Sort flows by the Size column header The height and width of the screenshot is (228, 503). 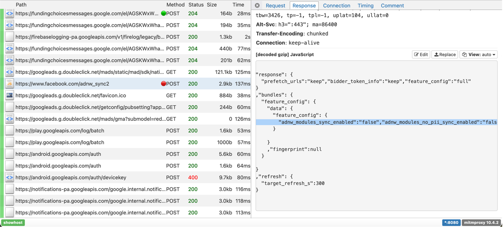[x=212, y=5]
